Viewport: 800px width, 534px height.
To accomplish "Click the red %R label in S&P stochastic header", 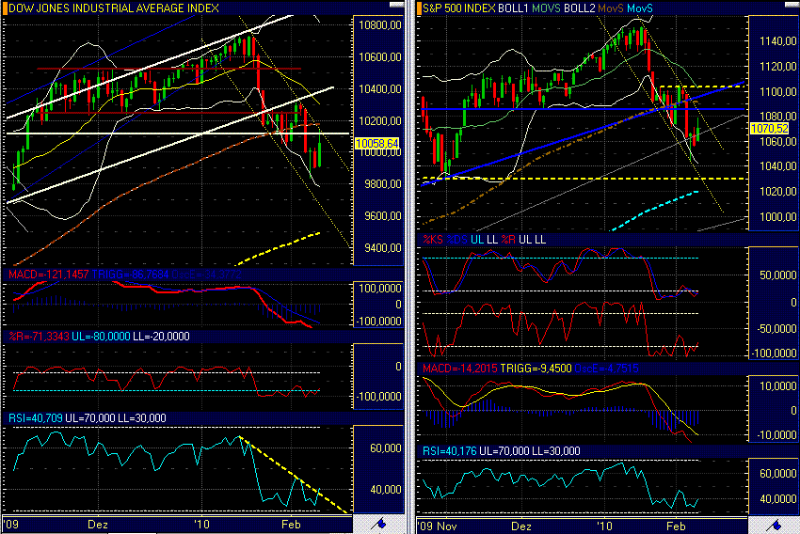I will click(508, 240).
